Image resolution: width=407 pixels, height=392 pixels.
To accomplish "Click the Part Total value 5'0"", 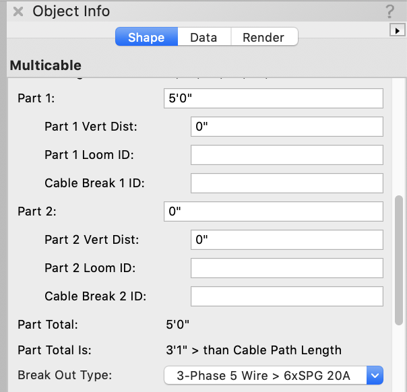I will tap(178, 325).
